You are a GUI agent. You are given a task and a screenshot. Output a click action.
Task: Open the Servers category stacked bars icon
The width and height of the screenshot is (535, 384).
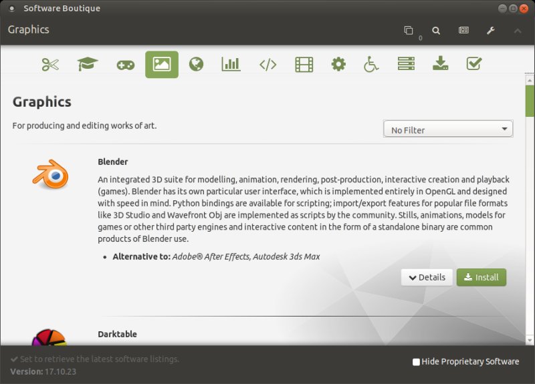coord(406,63)
